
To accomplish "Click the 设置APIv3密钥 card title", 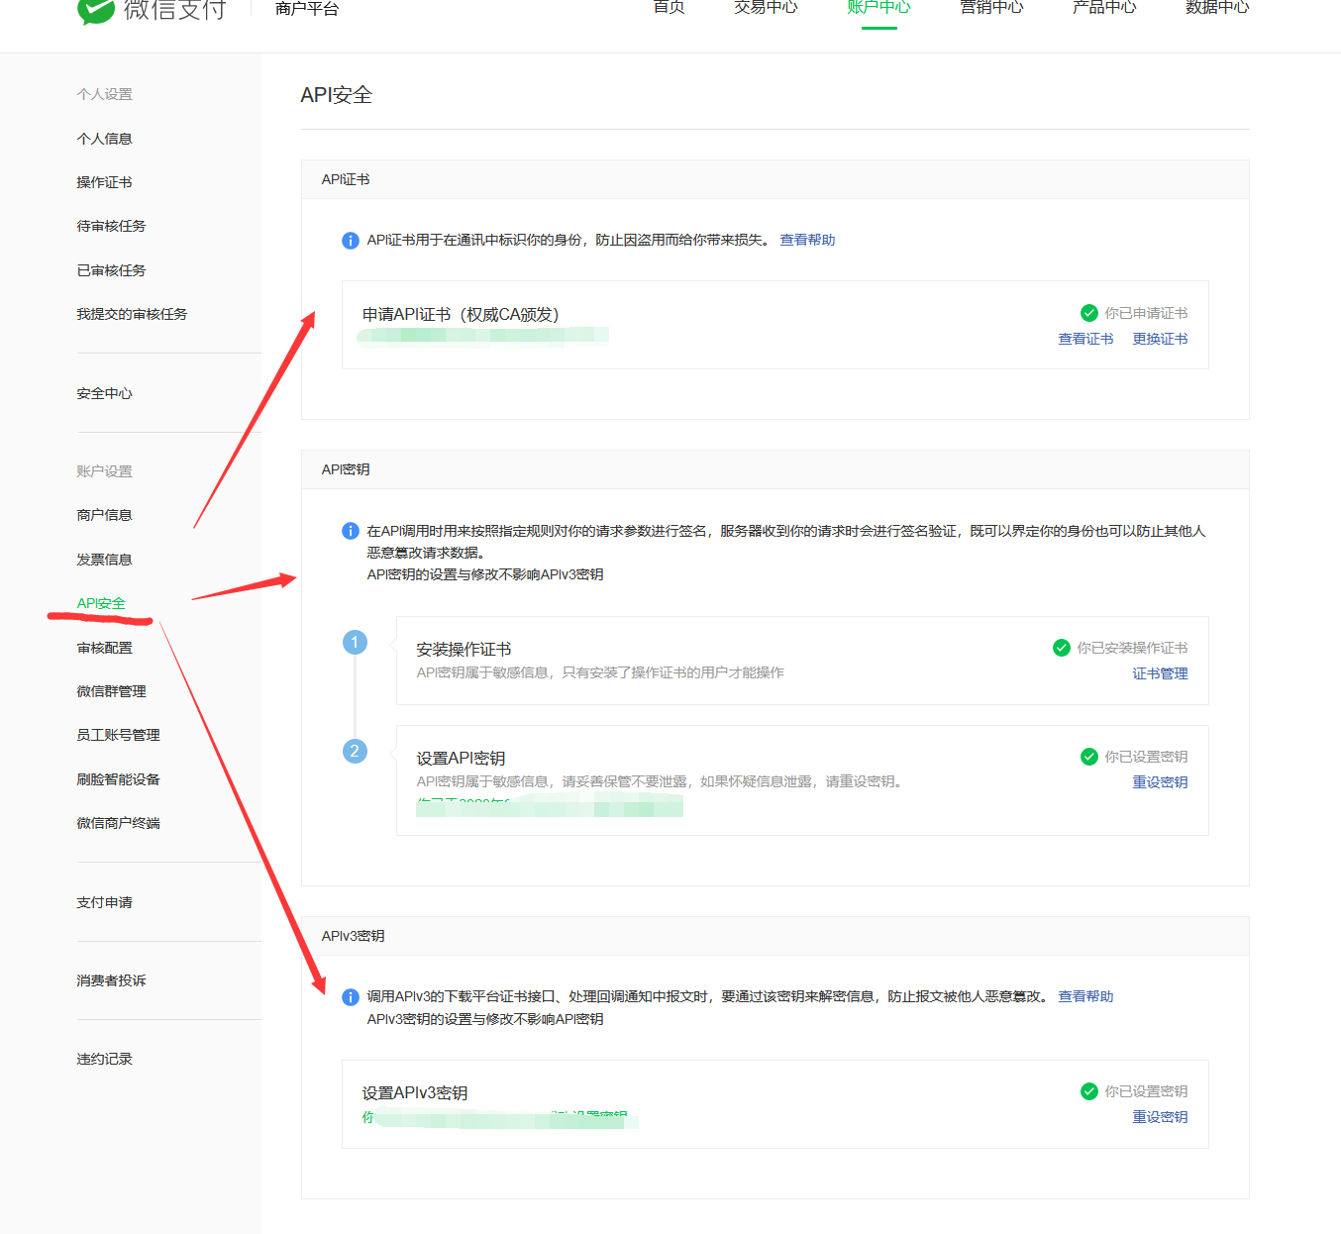I will 415,1092.
